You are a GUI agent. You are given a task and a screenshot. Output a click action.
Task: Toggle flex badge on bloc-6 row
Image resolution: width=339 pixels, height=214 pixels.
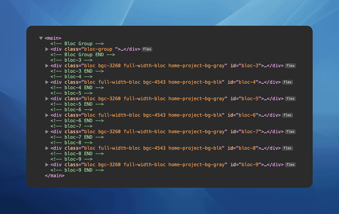click(x=287, y=115)
